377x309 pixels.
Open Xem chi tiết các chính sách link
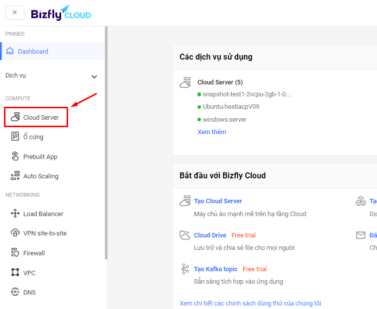pyautogui.click(x=250, y=303)
